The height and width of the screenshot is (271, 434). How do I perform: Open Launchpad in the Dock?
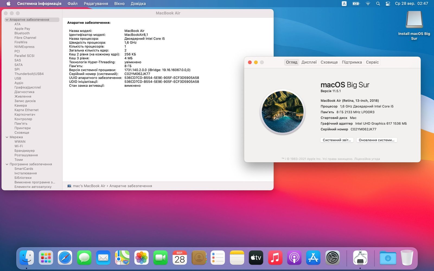click(x=46, y=257)
